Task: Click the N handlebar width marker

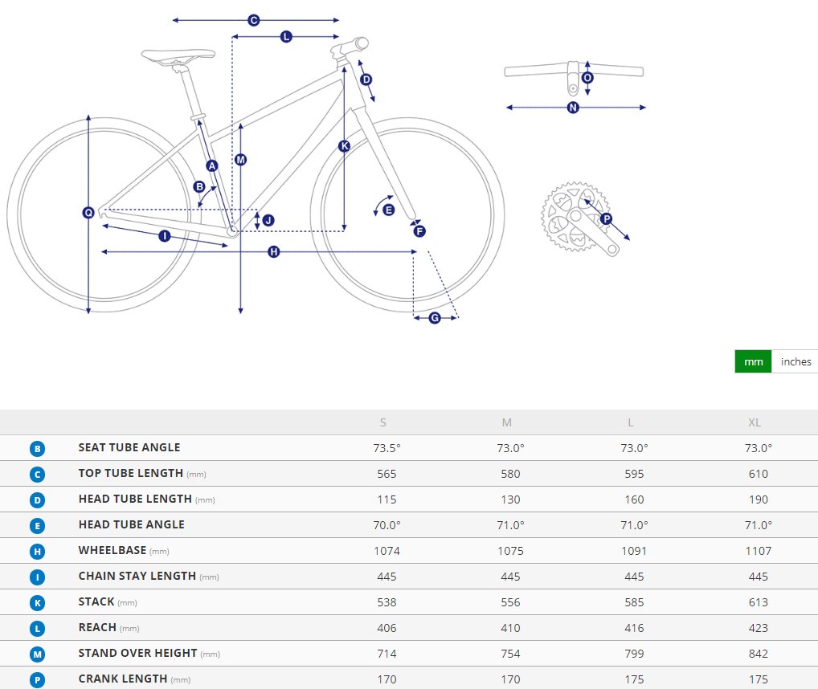Action: (573, 108)
